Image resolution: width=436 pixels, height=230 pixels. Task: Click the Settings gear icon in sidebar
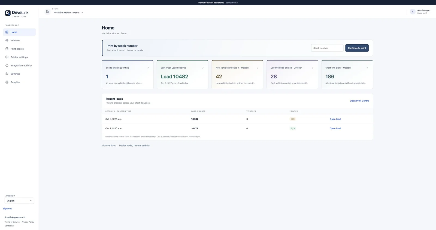(7, 74)
